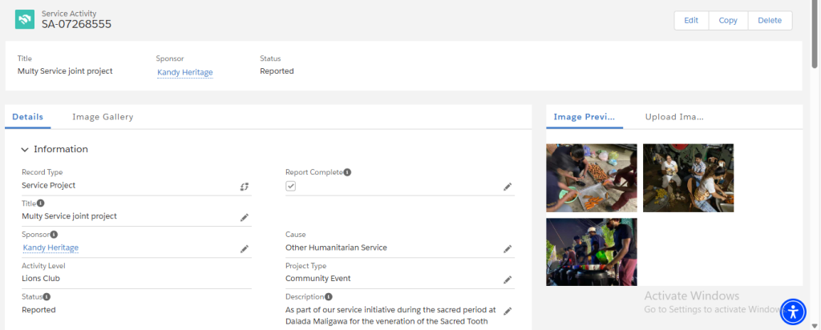The height and width of the screenshot is (330, 821).
Task: Select the Image Preview tab
Action: click(584, 117)
